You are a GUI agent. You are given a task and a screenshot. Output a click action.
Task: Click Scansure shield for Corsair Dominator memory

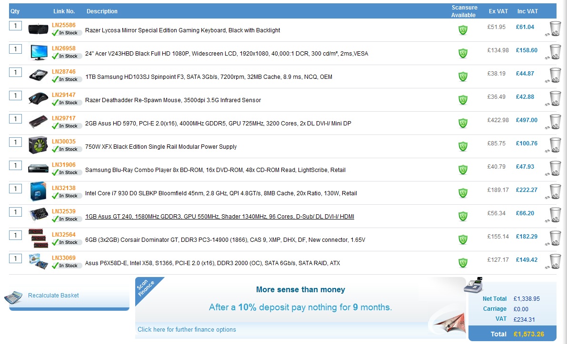(x=463, y=239)
